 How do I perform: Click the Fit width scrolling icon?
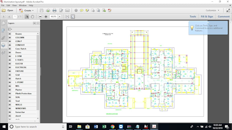coord(67,17)
